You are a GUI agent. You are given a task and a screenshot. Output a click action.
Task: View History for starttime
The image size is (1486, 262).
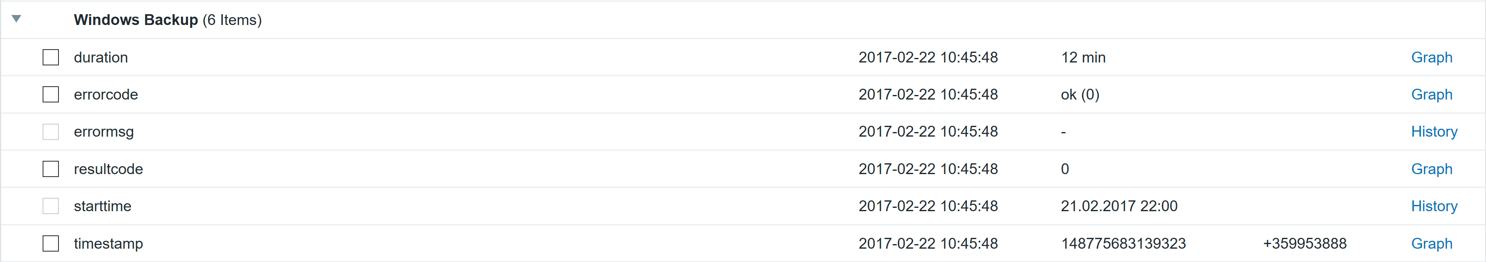pos(1433,206)
